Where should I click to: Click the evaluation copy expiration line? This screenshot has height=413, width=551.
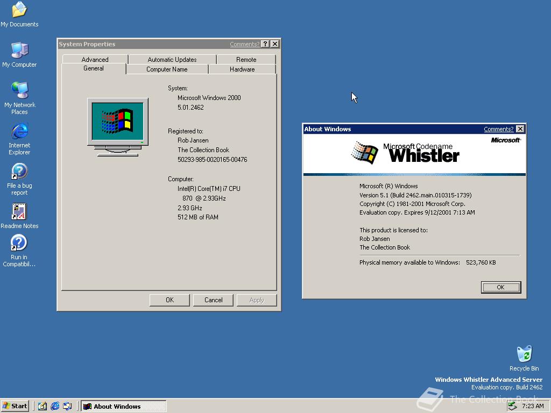pos(417,212)
